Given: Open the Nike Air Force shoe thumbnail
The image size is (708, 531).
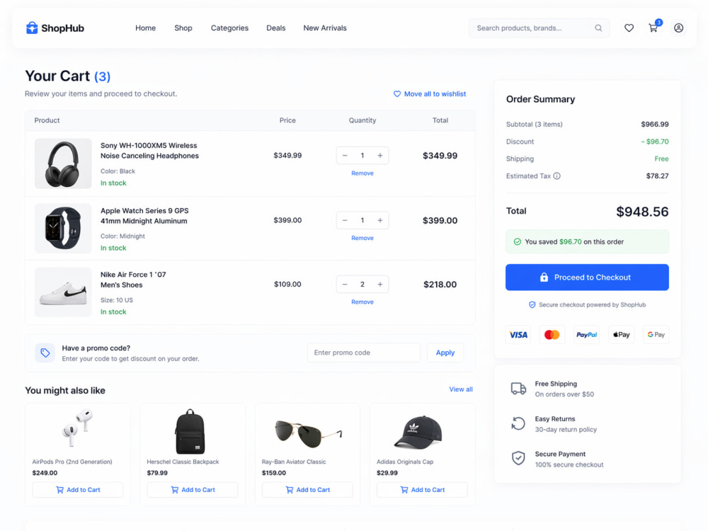Looking at the screenshot, I should pyautogui.click(x=63, y=292).
